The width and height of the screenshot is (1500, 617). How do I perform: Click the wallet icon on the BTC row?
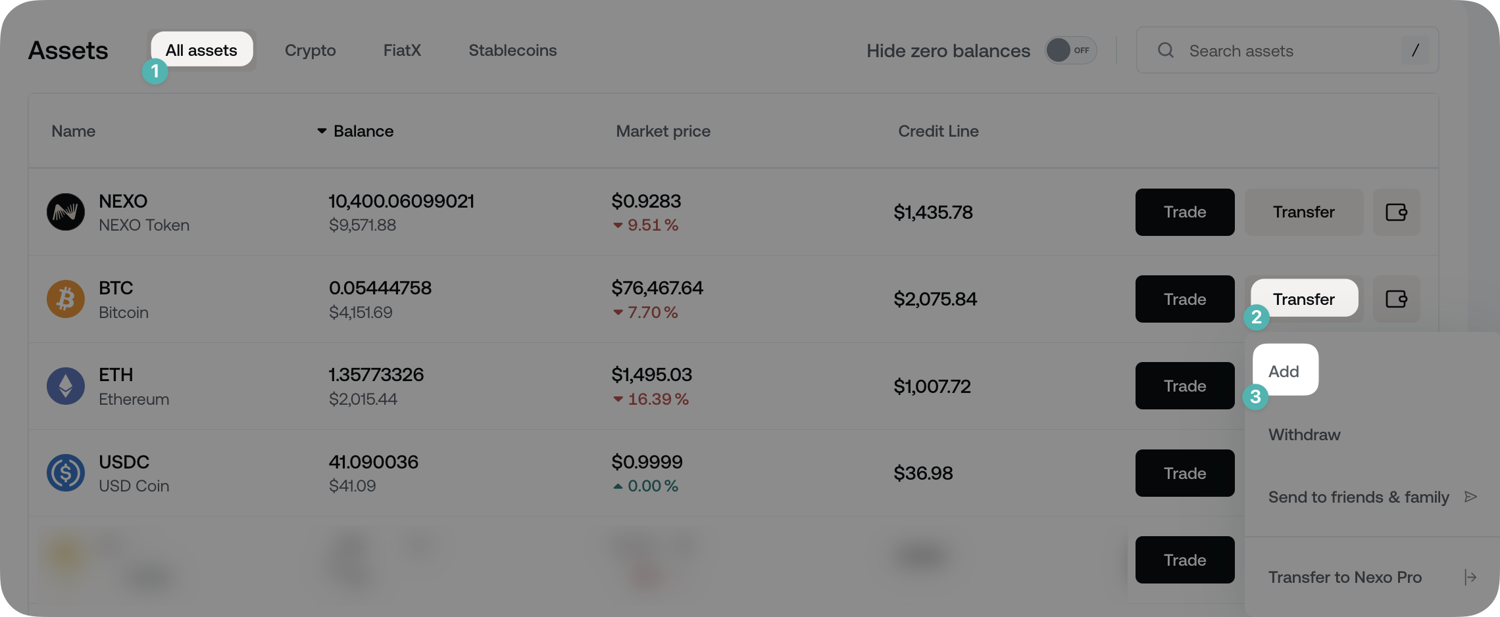point(1397,299)
